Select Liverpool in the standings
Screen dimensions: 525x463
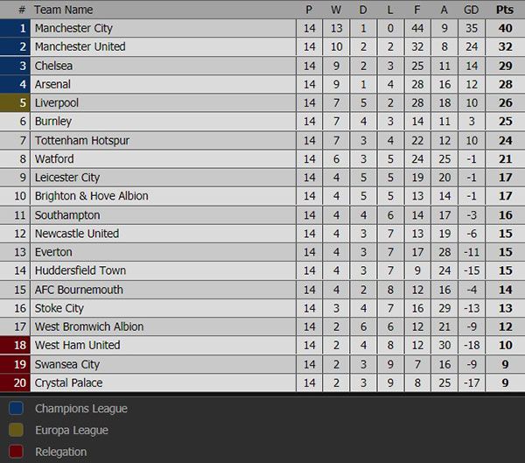pos(57,103)
